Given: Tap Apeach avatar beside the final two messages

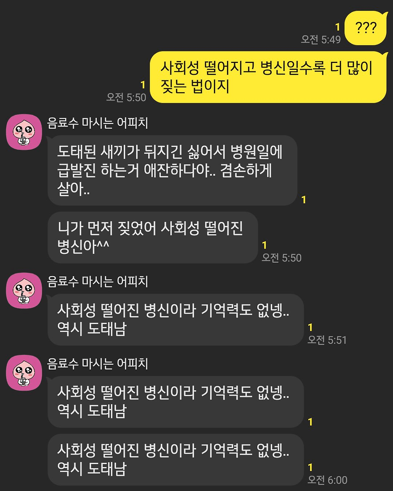Looking at the screenshot, I should pos(24,372).
